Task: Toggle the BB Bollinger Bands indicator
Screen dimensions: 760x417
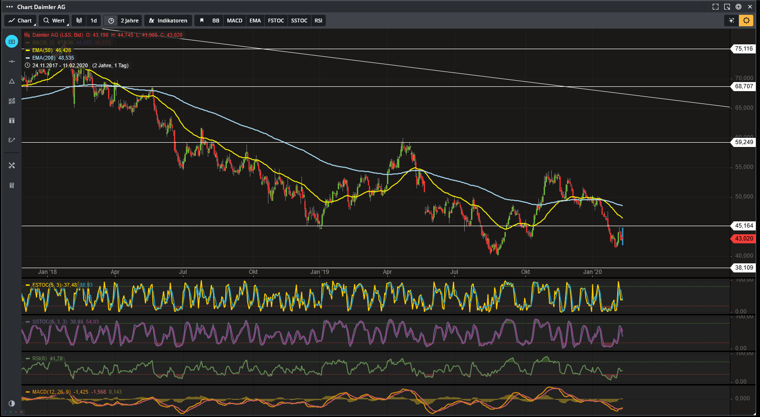Action: pyautogui.click(x=216, y=21)
